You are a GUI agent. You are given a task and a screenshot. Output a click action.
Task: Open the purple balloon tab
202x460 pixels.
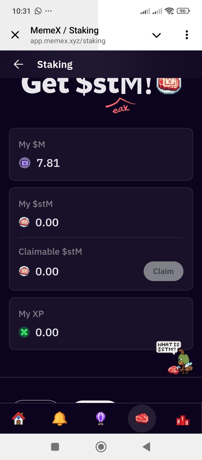[x=101, y=418]
